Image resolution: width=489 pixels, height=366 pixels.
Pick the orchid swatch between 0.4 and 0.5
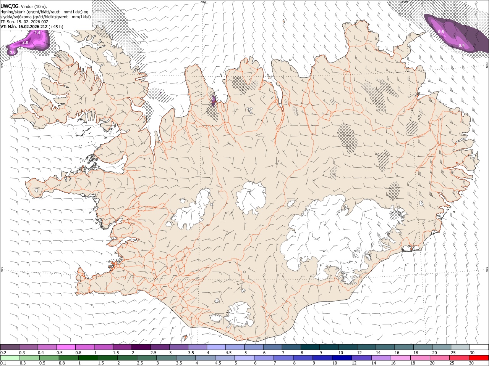[x=47, y=347]
